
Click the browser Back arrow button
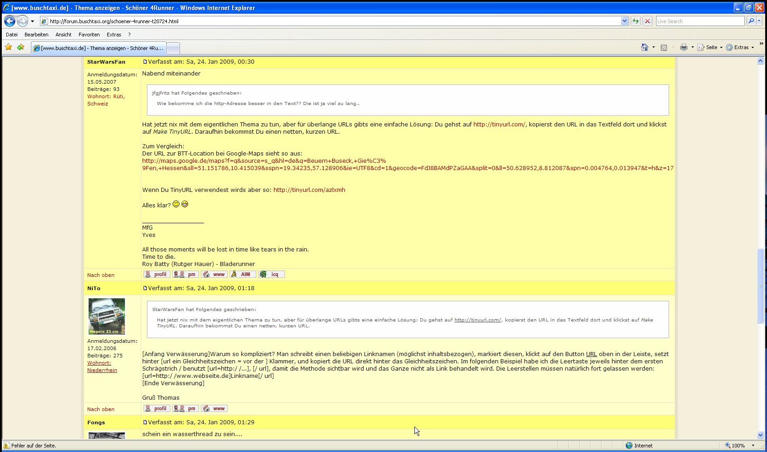(10, 21)
